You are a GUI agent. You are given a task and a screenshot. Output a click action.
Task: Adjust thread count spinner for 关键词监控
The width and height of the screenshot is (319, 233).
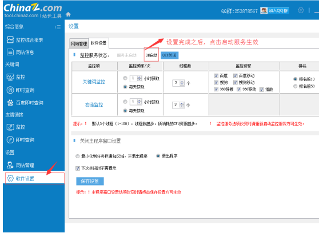182,83
